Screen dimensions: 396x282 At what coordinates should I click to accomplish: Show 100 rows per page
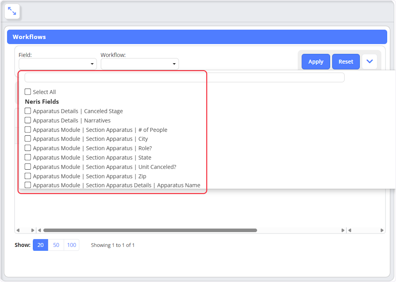(x=72, y=245)
